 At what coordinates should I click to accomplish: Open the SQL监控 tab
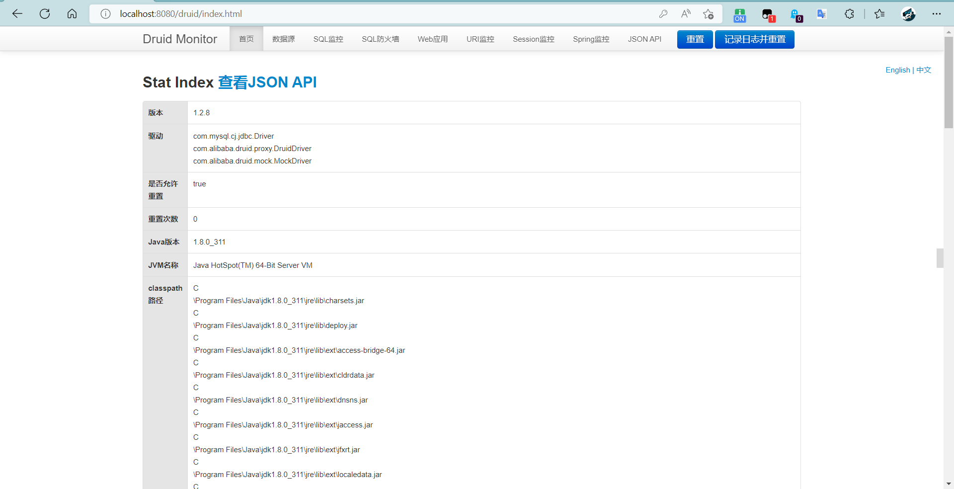328,39
